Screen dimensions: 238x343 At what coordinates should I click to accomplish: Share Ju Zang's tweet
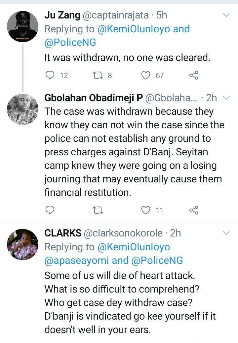(194, 76)
